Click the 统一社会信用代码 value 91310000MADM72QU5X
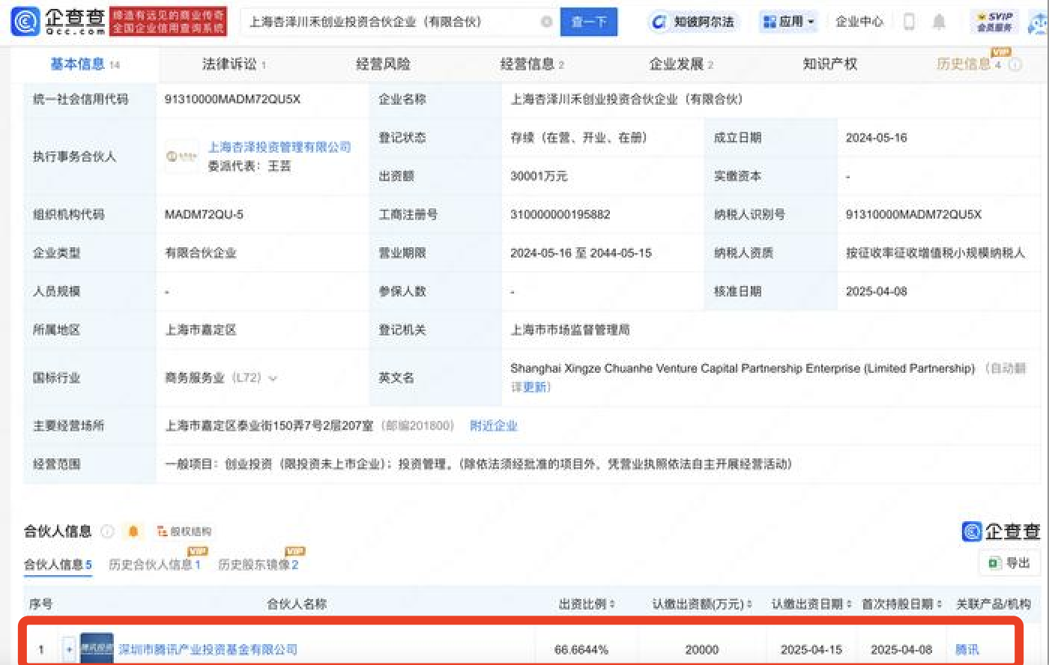 232,99
